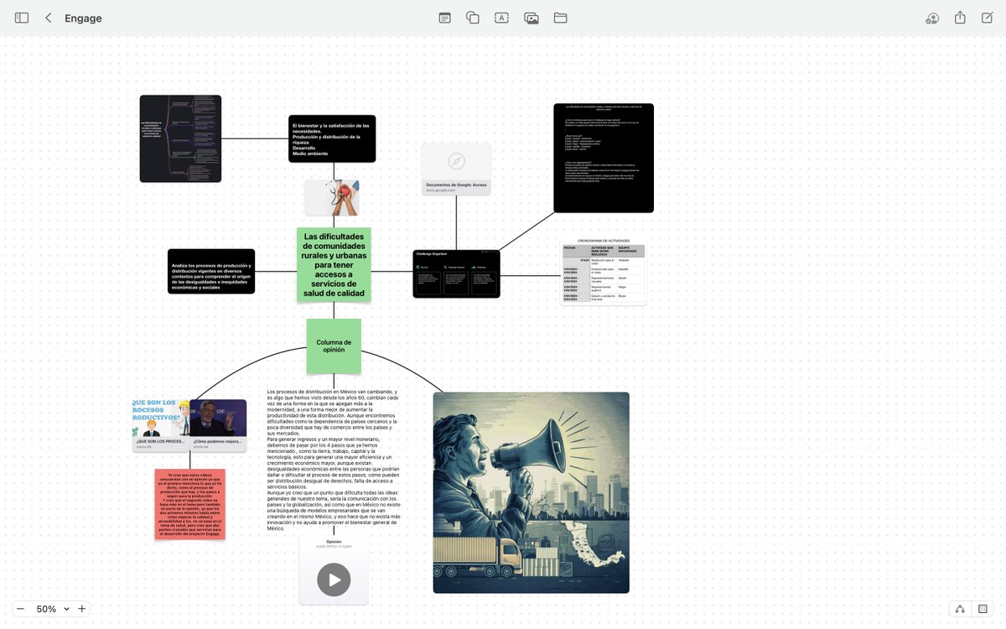This screenshot has height=629, width=1006.
Task: Toggle connector lines icon at bottom right
Action: tap(960, 609)
